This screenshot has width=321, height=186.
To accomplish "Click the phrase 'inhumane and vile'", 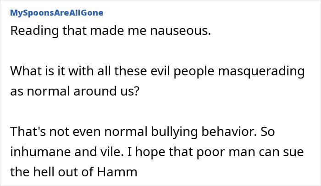I will (x=65, y=152).
